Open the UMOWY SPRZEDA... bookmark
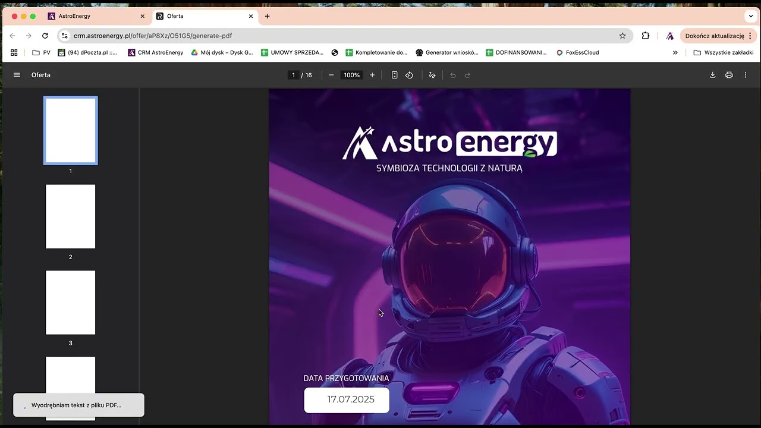The width and height of the screenshot is (761, 428). pyautogui.click(x=293, y=52)
